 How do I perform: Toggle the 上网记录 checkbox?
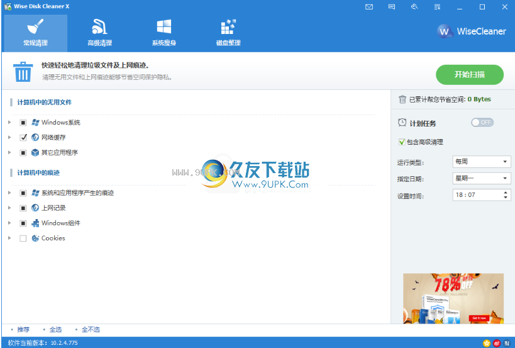coord(23,208)
